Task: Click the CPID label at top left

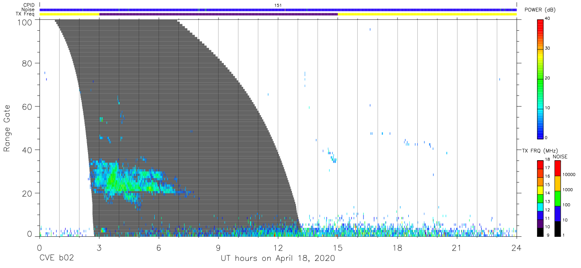Action: click(x=29, y=5)
